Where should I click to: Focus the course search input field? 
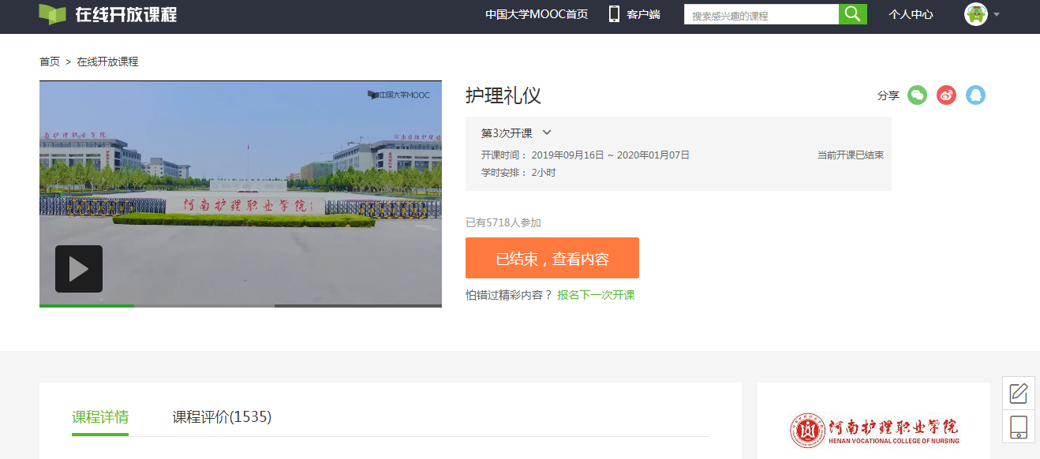761,15
